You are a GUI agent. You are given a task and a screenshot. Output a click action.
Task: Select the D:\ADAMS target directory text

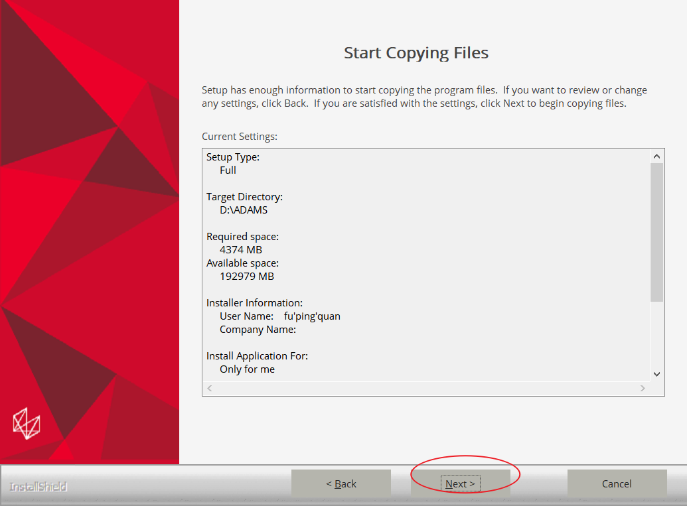point(244,210)
